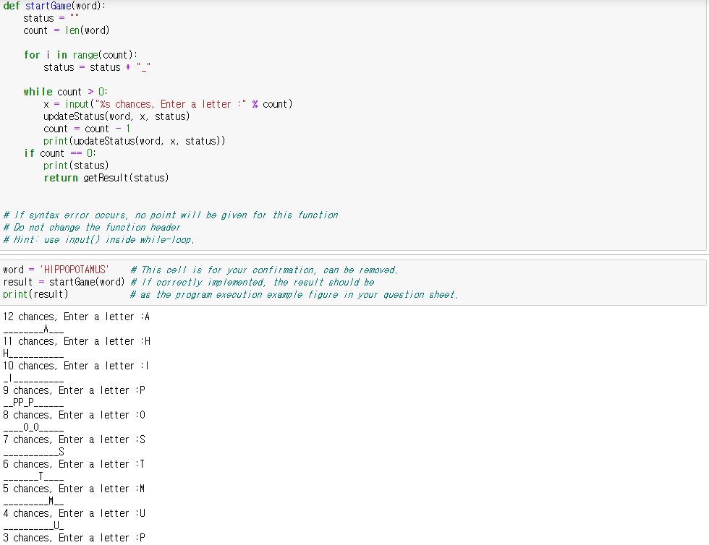Click the 'result = startGame(word)' statement
The image size is (709, 545).
[64, 282]
